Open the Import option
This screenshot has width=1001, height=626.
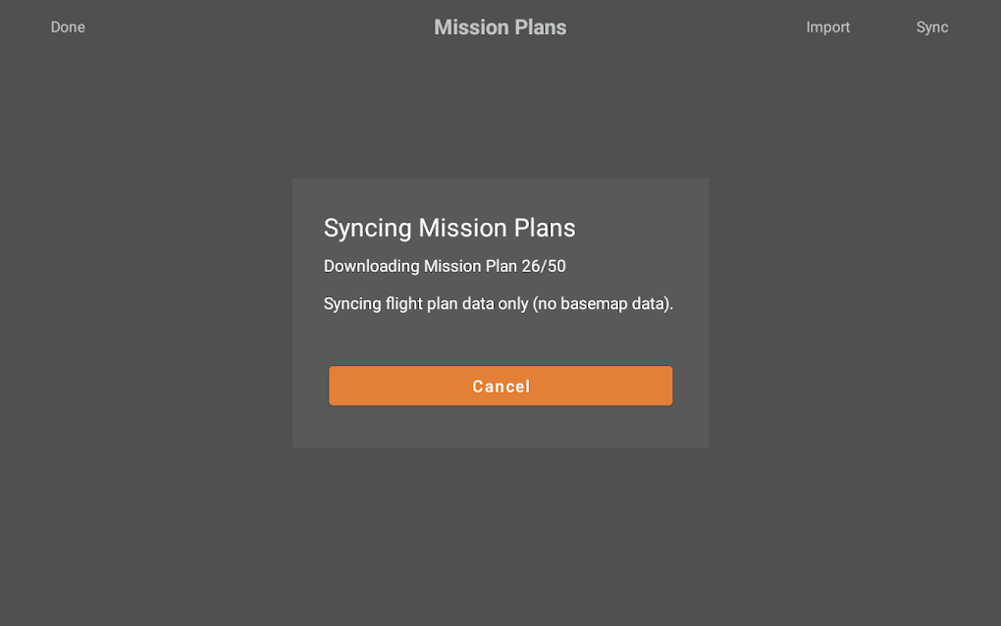pyautogui.click(x=827, y=27)
